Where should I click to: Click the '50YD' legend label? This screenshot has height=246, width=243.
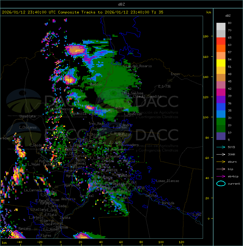coord(231,147)
